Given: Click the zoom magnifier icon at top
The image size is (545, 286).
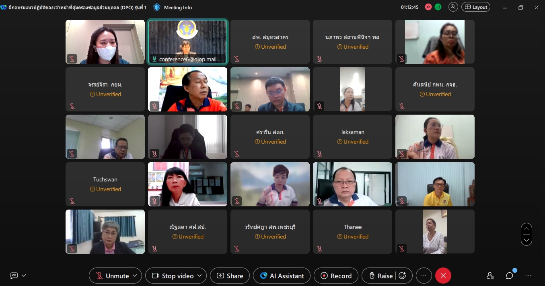Looking at the screenshot, I should tap(453, 7).
